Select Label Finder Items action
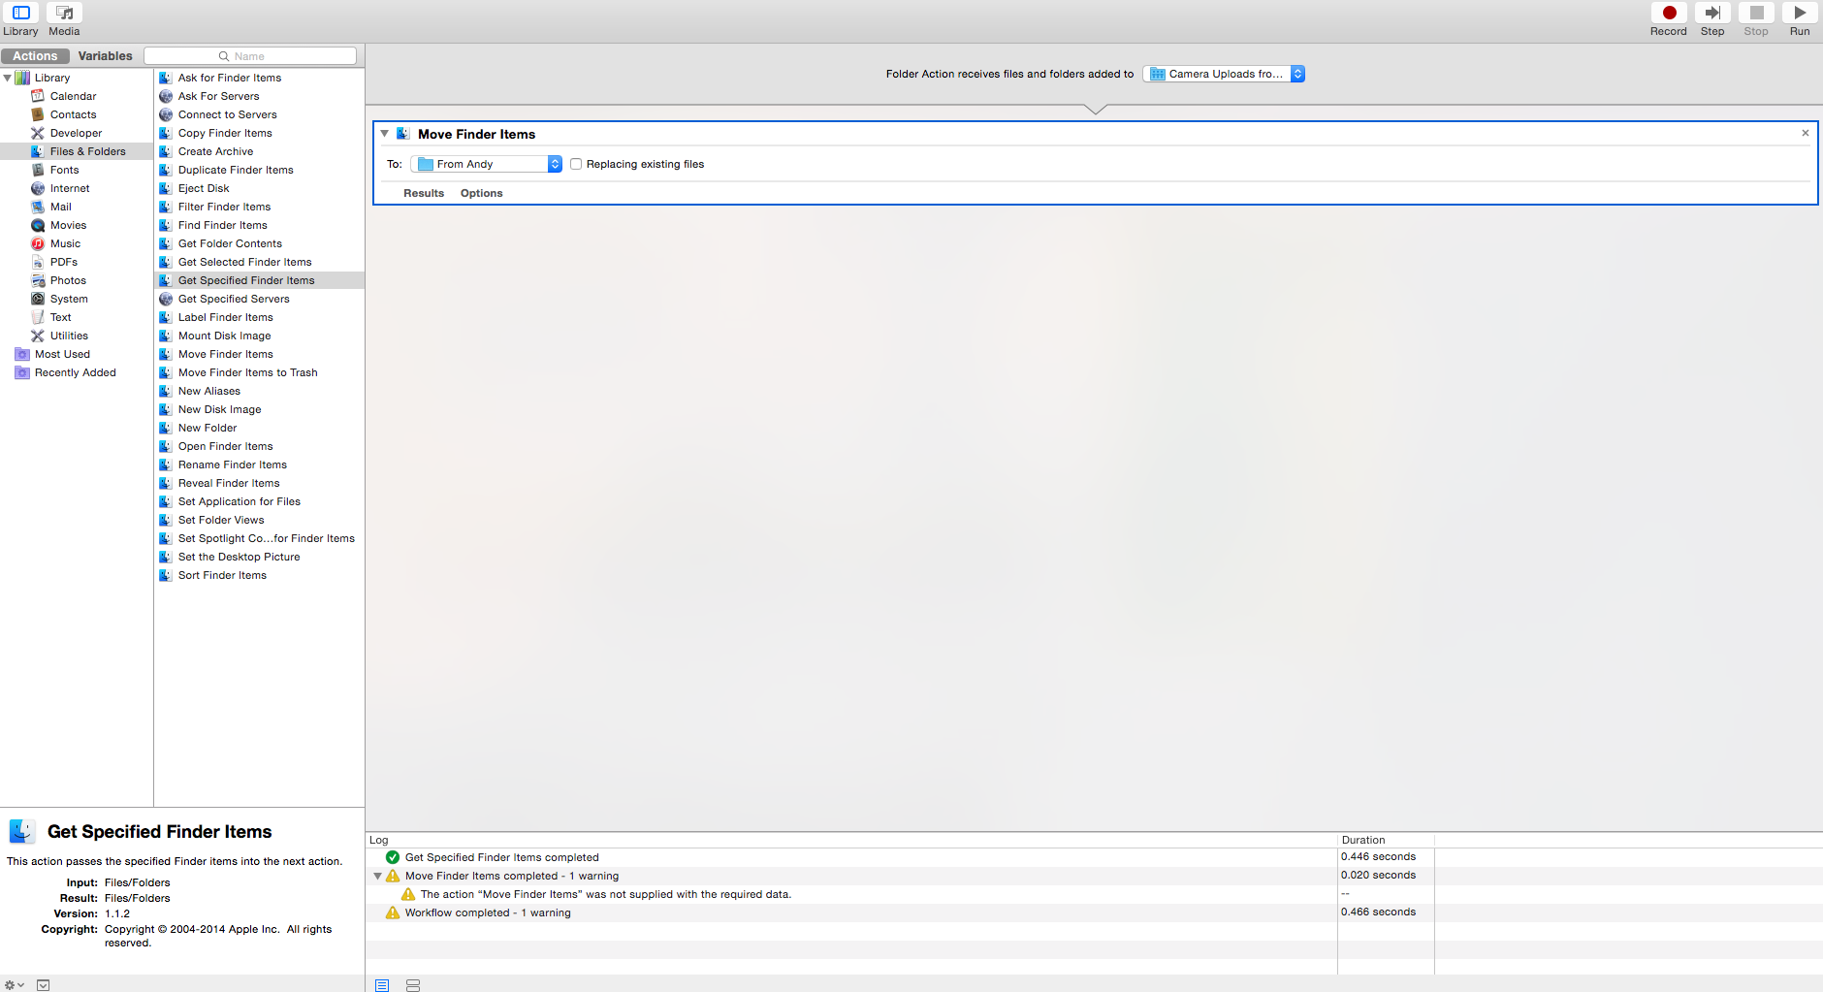Viewport: 1823px width, 992px height. click(x=260, y=317)
